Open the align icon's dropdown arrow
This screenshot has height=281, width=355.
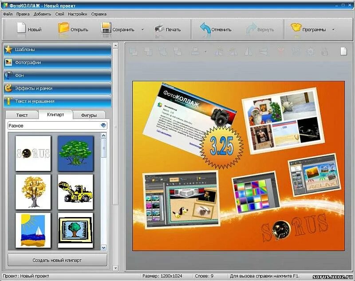point(205,51)
